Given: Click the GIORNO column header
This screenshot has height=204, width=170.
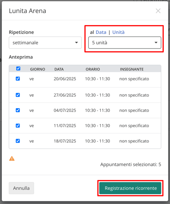Looking at the screenshot, I should tap(38, 69).
